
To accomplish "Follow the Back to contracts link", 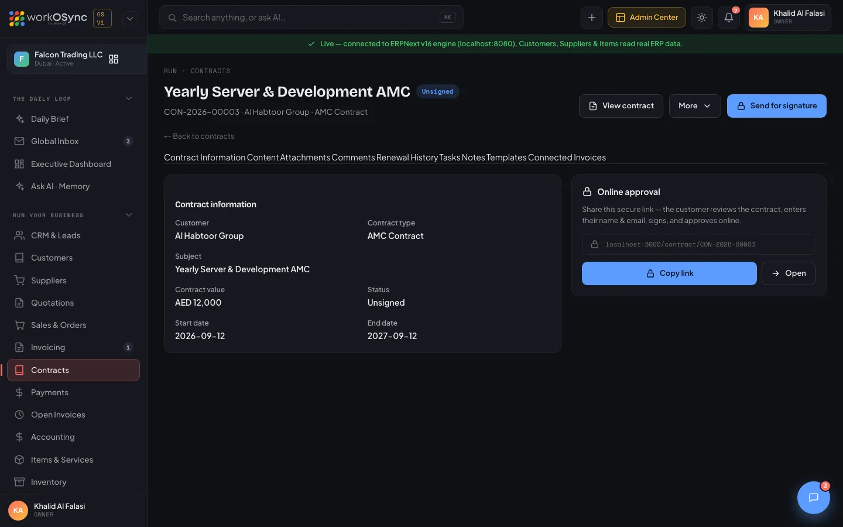I will coord(199,136).
